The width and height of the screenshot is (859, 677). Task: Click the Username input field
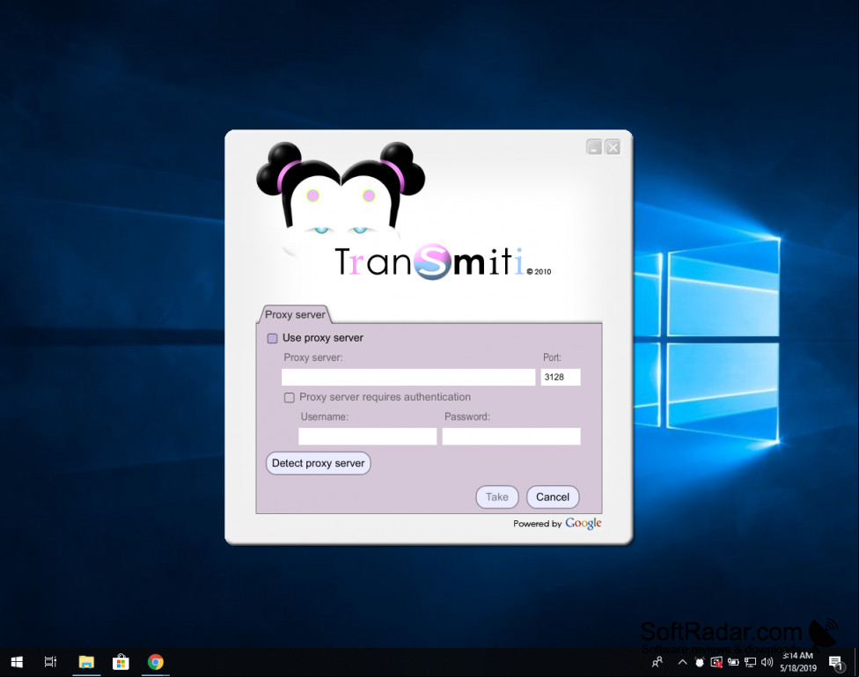(368, 437)
